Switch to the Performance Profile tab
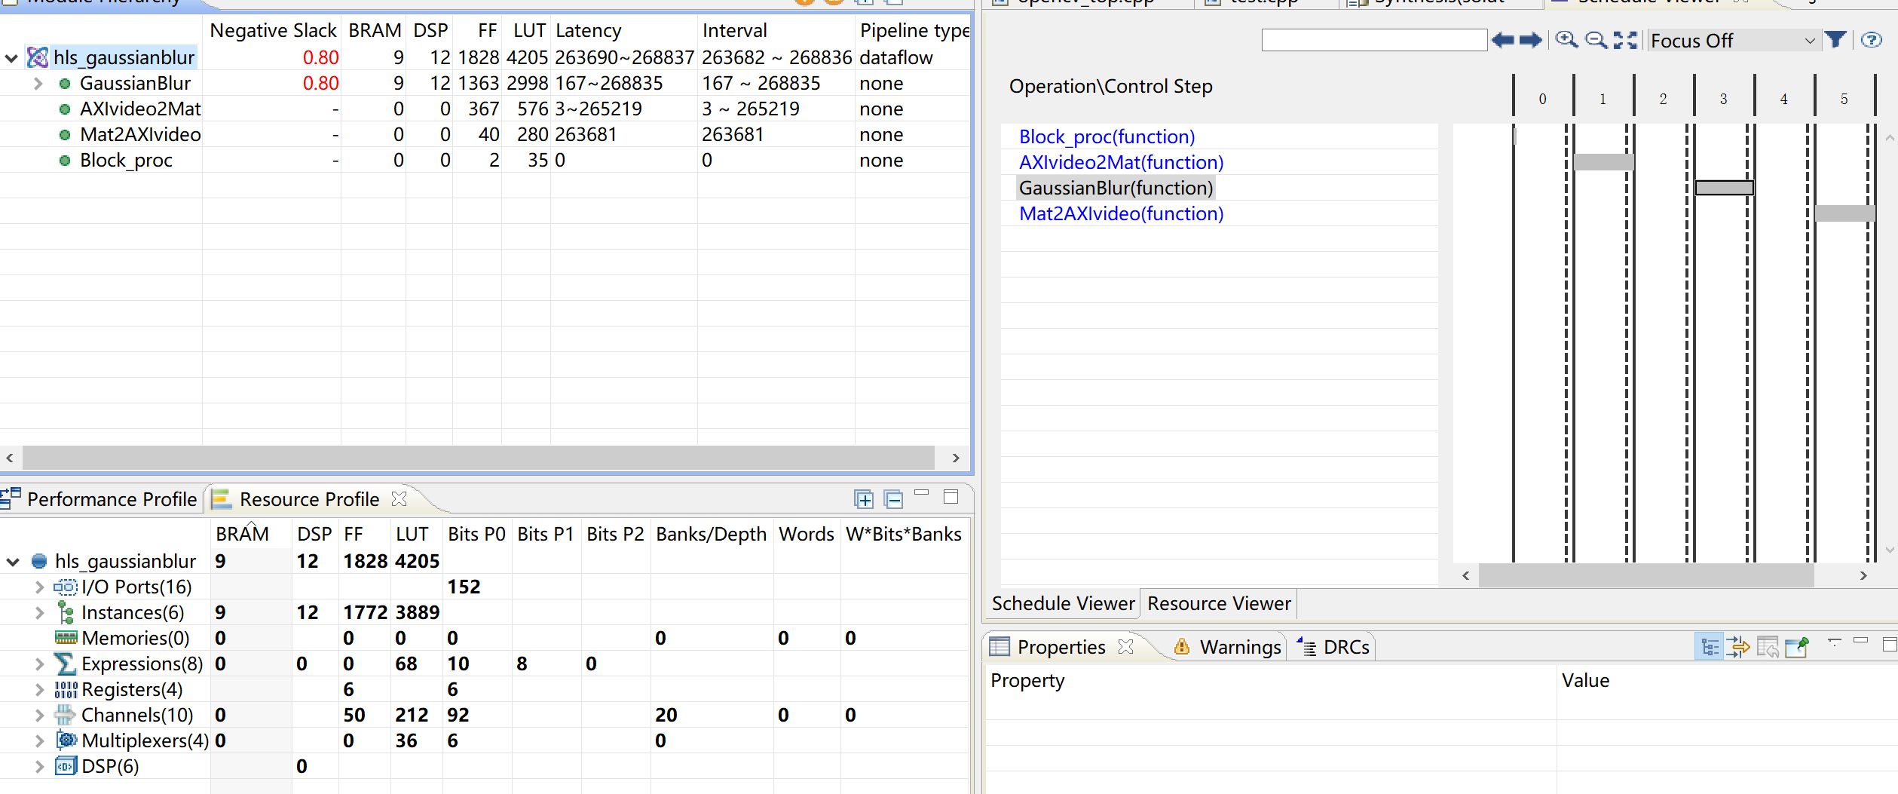Viewport: 1898px width, 794px height. [111, 498]
